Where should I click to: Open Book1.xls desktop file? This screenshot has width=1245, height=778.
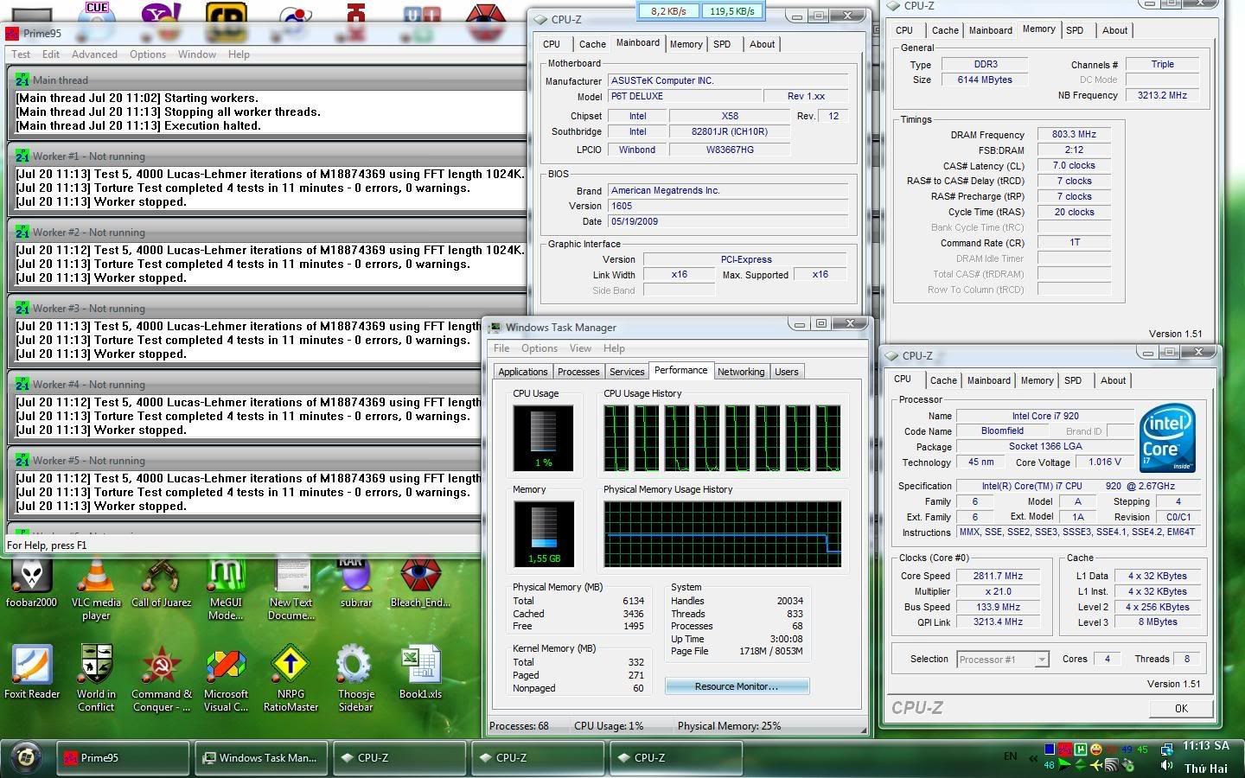[421, 672]
